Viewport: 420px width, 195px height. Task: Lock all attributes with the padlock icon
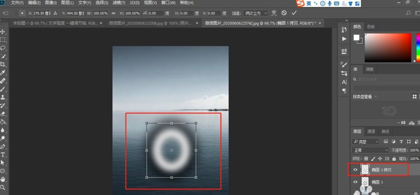394,159
